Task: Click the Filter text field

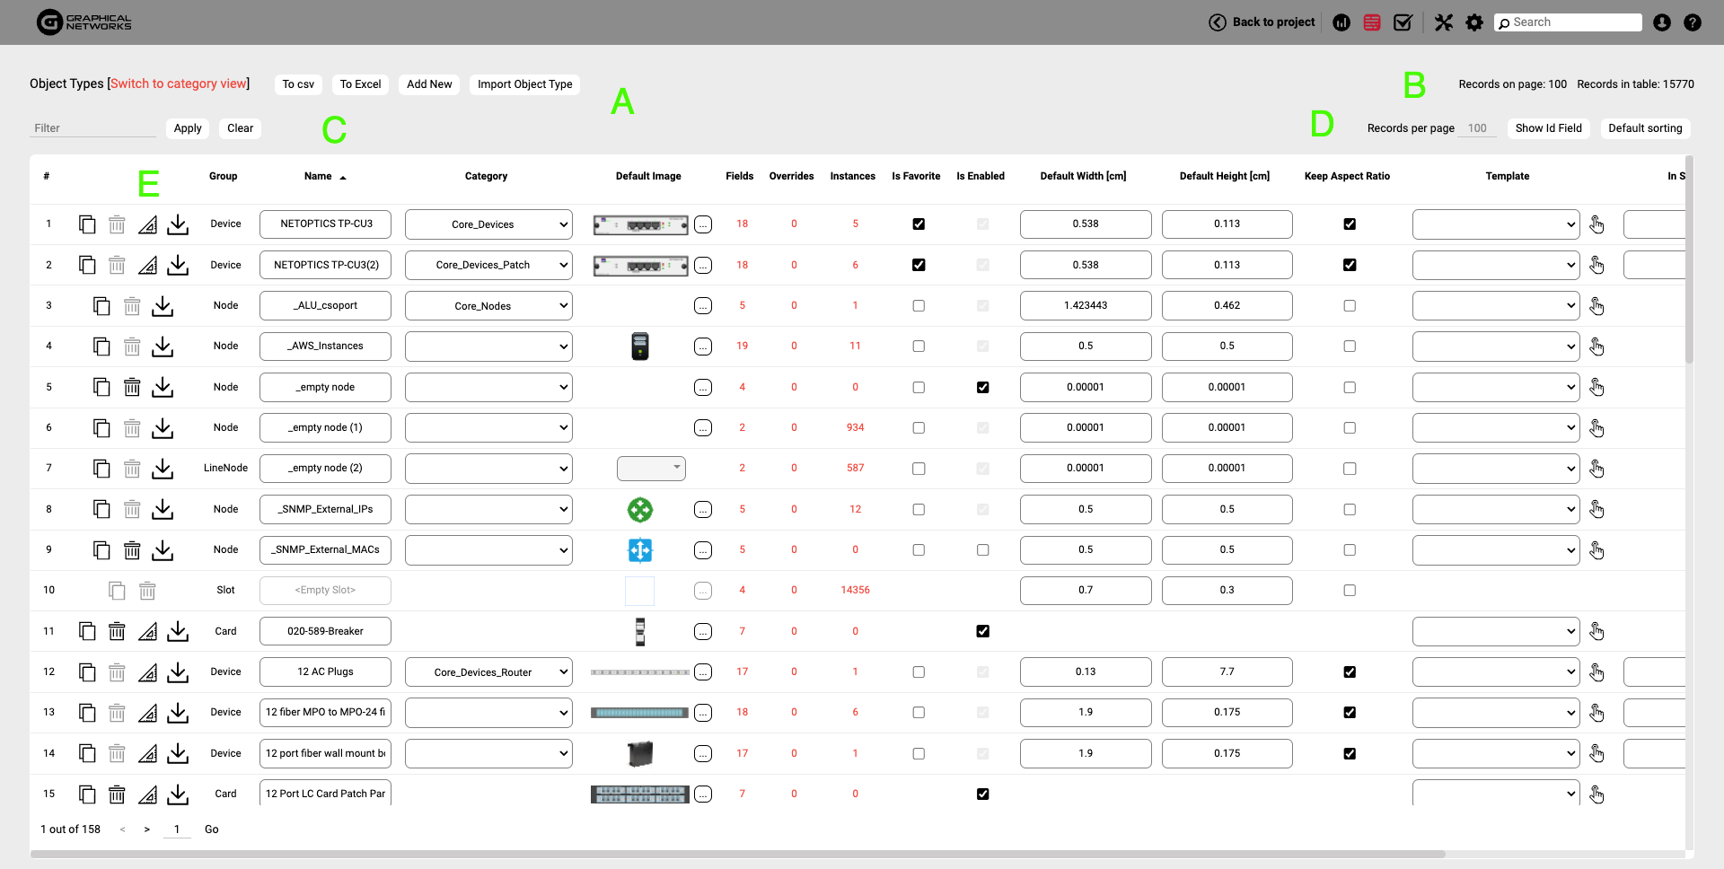Action: (92, 128)
